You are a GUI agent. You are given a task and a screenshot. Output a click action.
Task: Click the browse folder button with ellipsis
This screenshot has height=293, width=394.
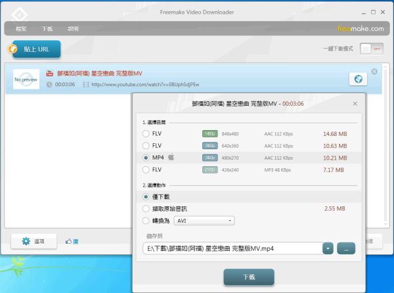[346, 248]
